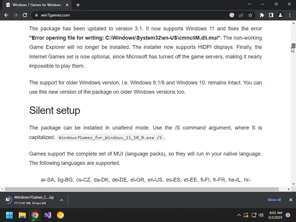This screenshot has height=222, width=296.
Task: Close the downloads bar
Action: pos(291,200)
